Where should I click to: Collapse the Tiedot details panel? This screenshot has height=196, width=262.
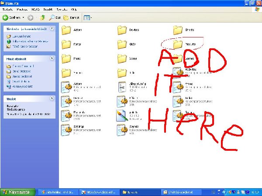click(52, 98)
